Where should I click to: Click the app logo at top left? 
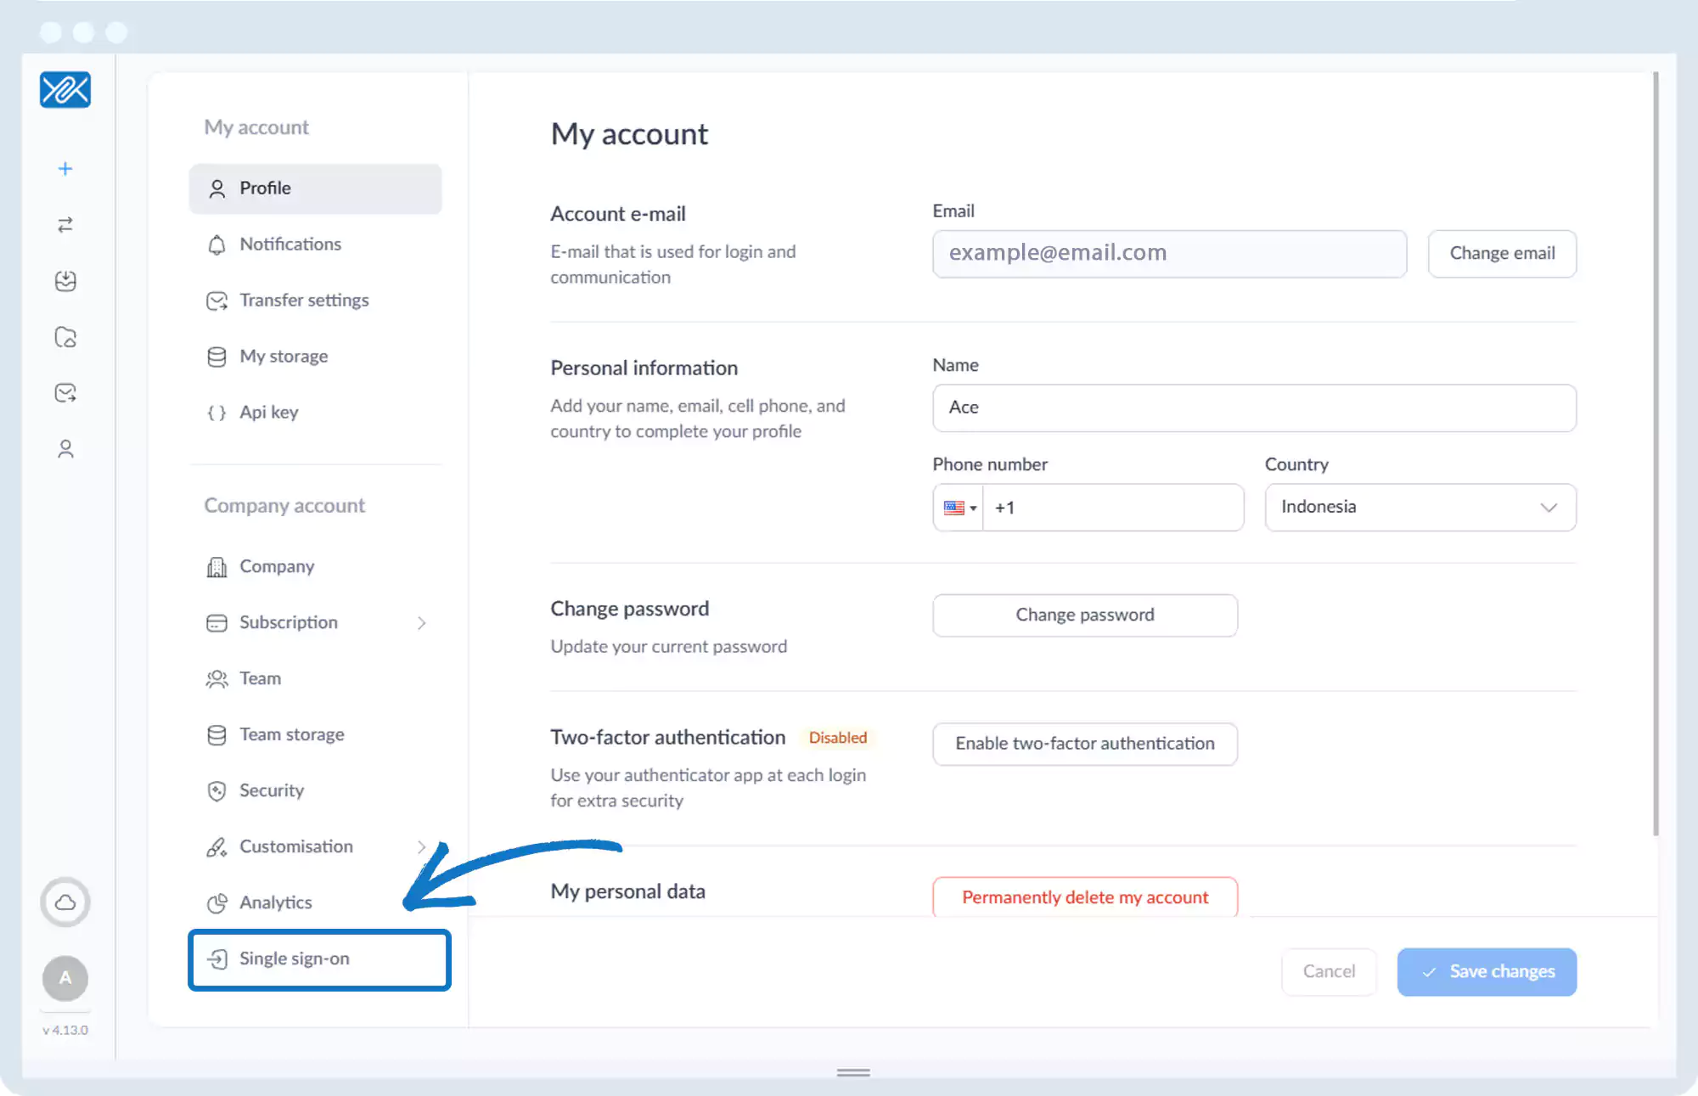click(65, 90)
